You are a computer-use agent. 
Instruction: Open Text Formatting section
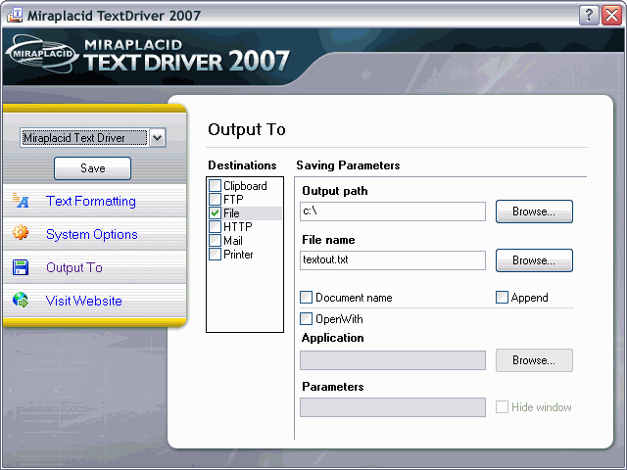tap(91, 201)
